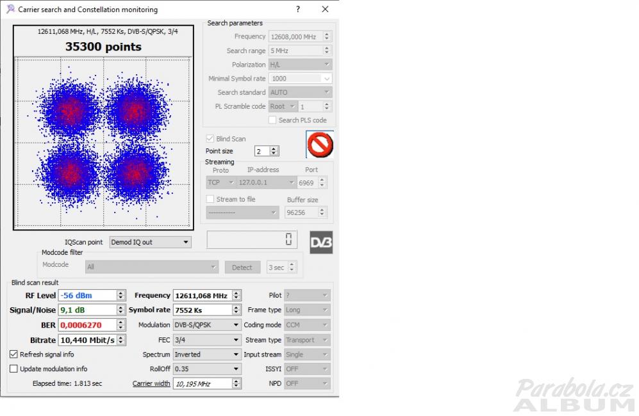Enable the Search PLS code checkbox
The image size is (639, 416).
272,120
